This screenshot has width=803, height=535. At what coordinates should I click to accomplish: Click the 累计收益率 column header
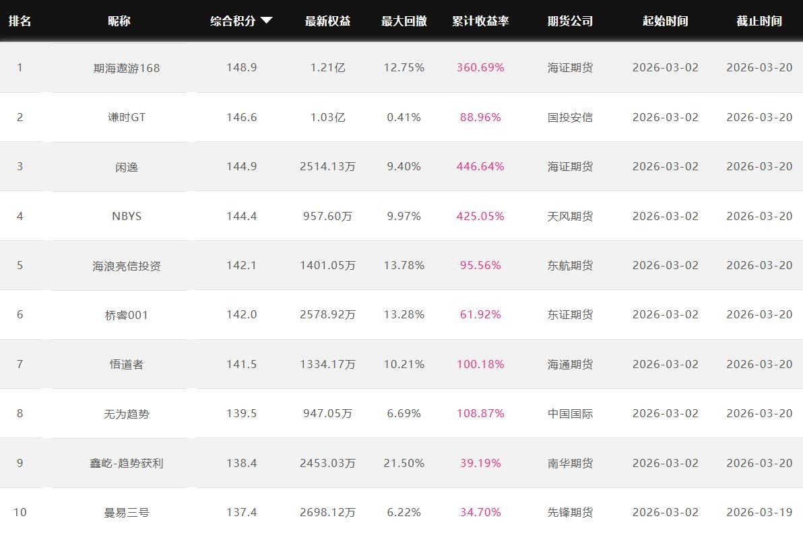[480, 21]
